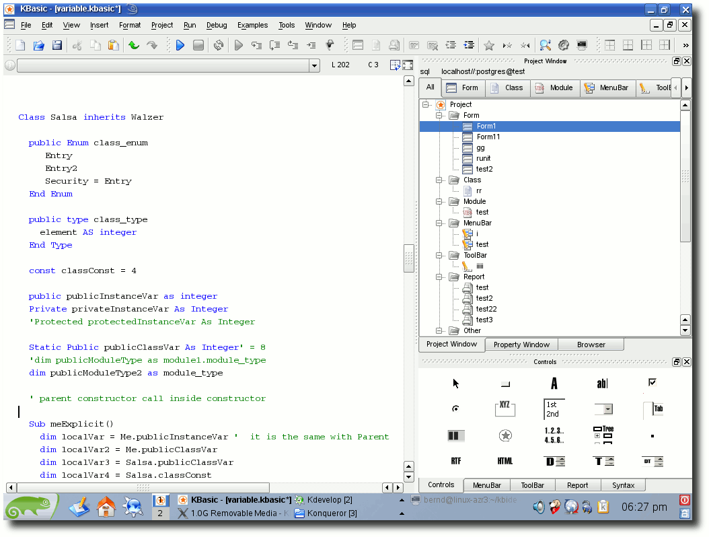Screen dimensions: 709x537
Task: Select the RadioButton control in Controls palette
Action: point(456,408)
